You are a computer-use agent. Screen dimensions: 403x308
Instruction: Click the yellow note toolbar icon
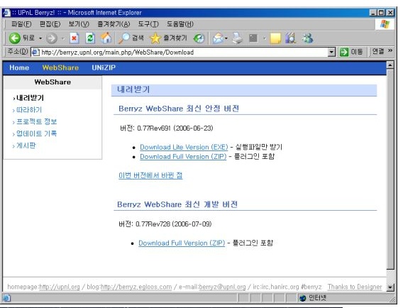pos(275,38)
